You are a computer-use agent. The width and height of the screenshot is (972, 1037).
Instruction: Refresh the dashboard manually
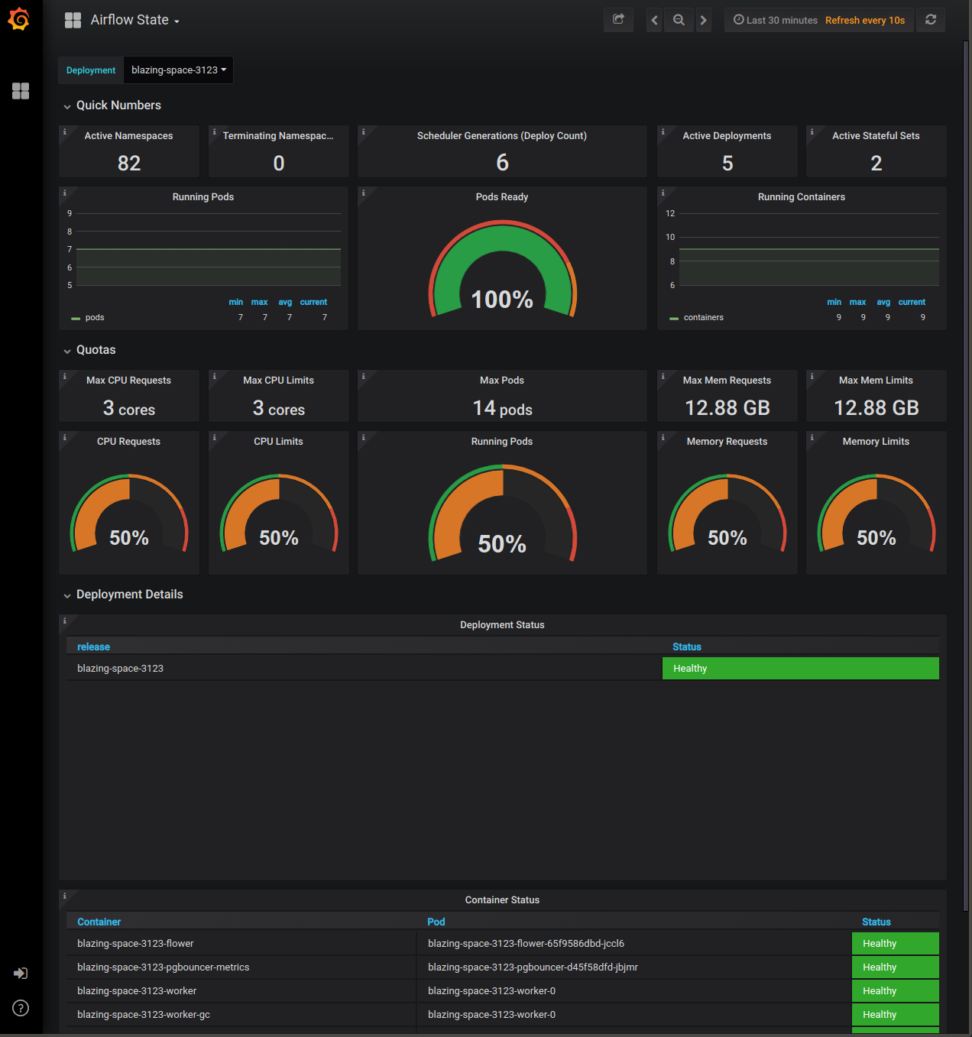tap(930, 20)
